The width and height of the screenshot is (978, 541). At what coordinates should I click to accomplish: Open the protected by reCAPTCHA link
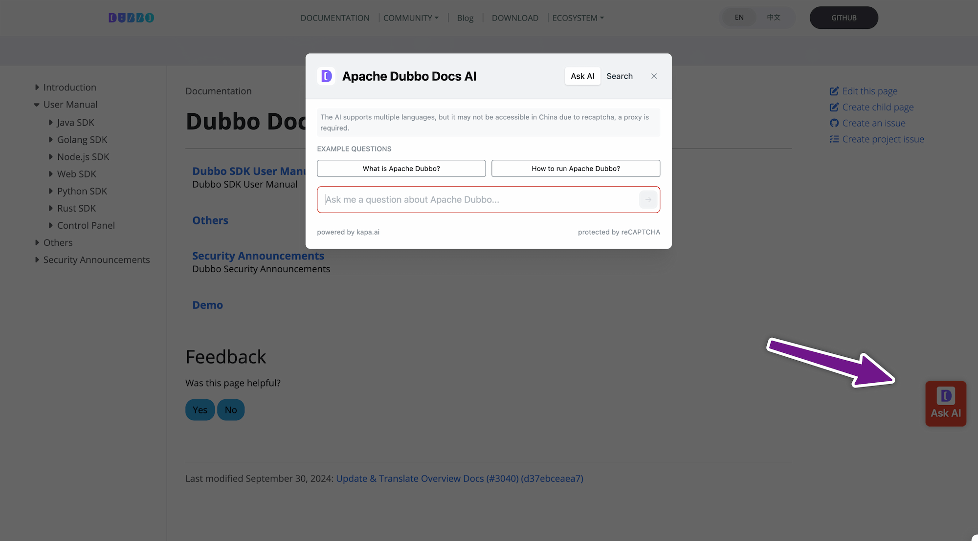point(619,232)
